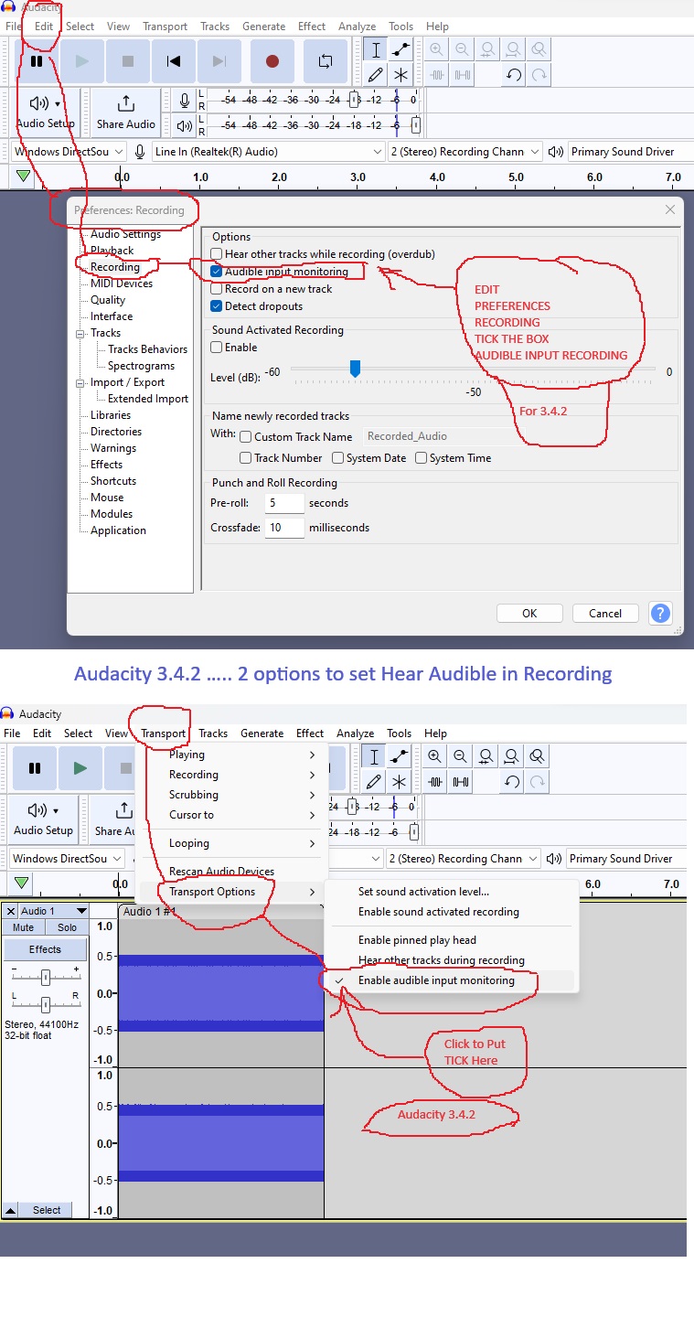Check the Custom Track Name checkbox
694x1317 pixels.
click(245, 437)
